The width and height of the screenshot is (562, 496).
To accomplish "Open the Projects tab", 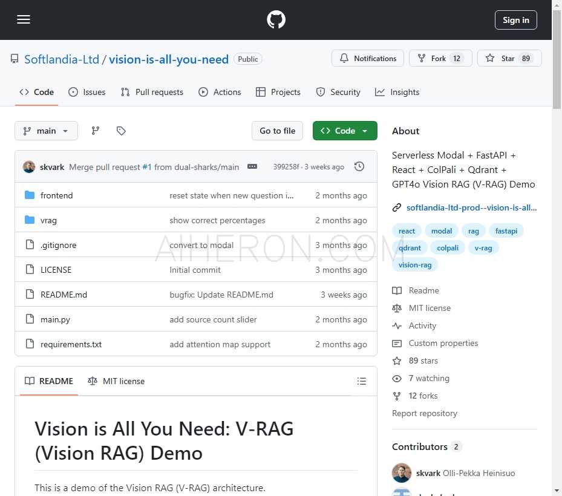I will click(278, 92).
